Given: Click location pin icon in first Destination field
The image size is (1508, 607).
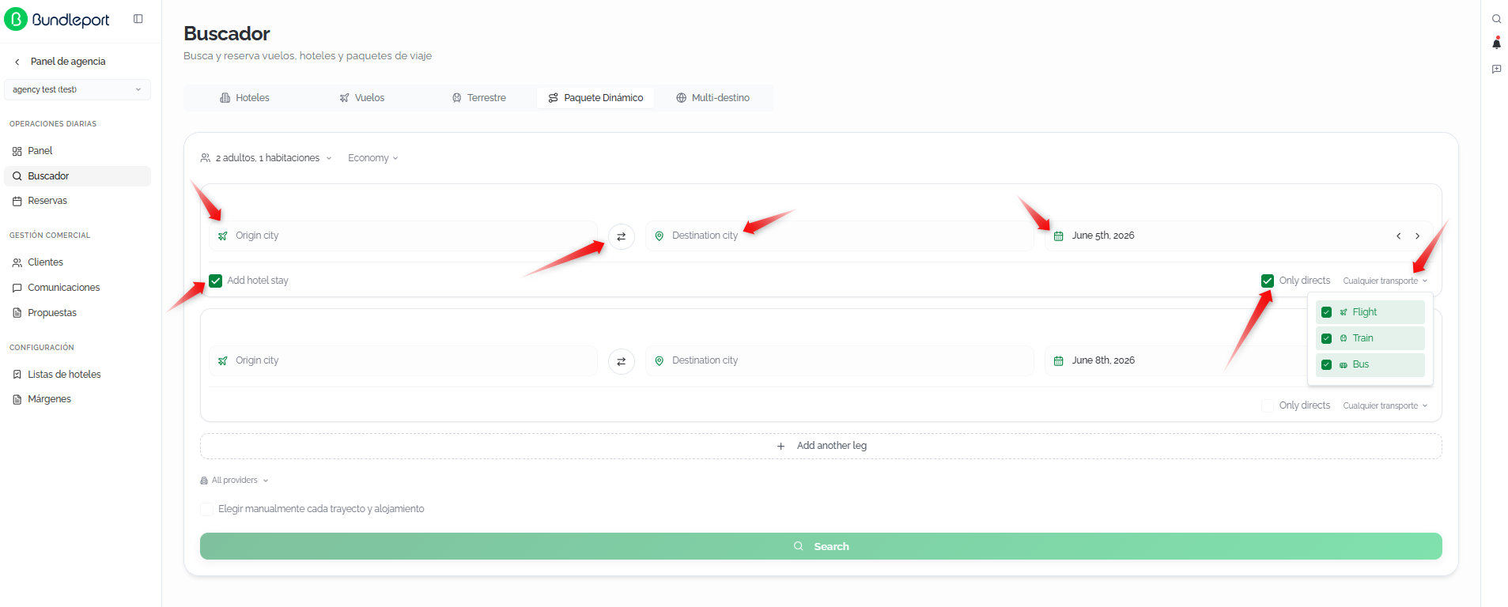Looking at the screenshot, I should 659,236.
